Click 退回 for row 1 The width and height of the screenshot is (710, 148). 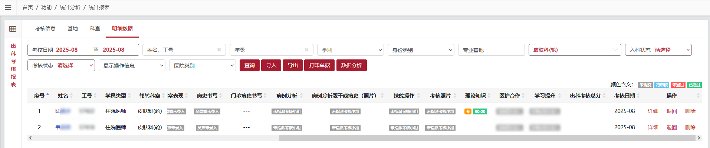[x=672, y=111]
